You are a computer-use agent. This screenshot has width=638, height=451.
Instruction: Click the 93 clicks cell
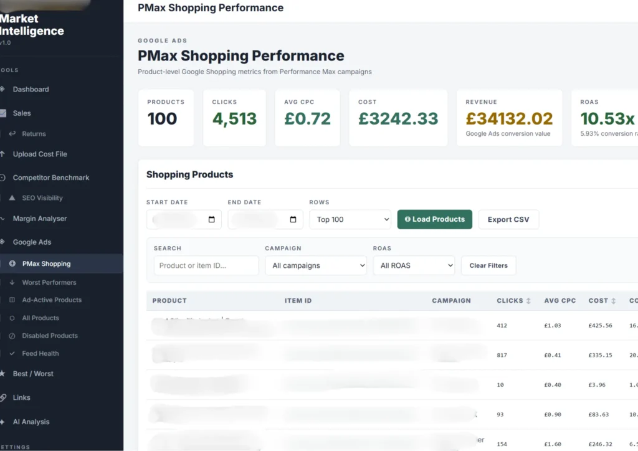tap(500, 415)
